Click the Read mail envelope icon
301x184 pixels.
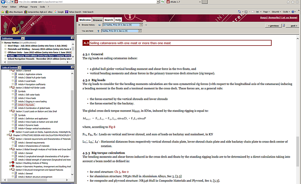pyautogui.click(x=253, y=12)
